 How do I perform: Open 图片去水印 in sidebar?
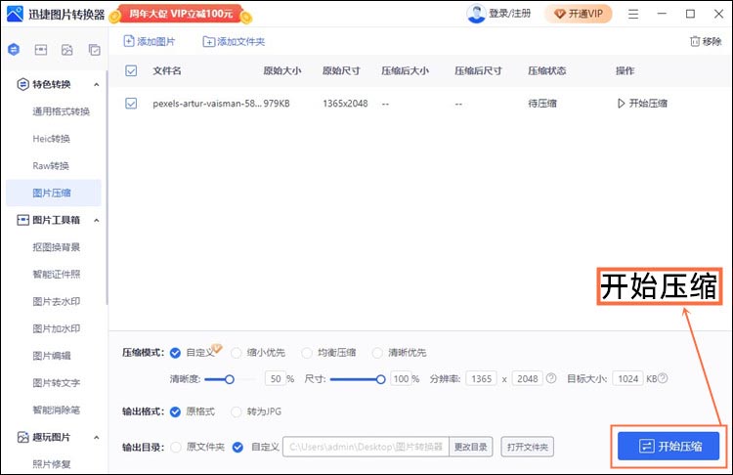pyautogui.click(x=56, y=301)
